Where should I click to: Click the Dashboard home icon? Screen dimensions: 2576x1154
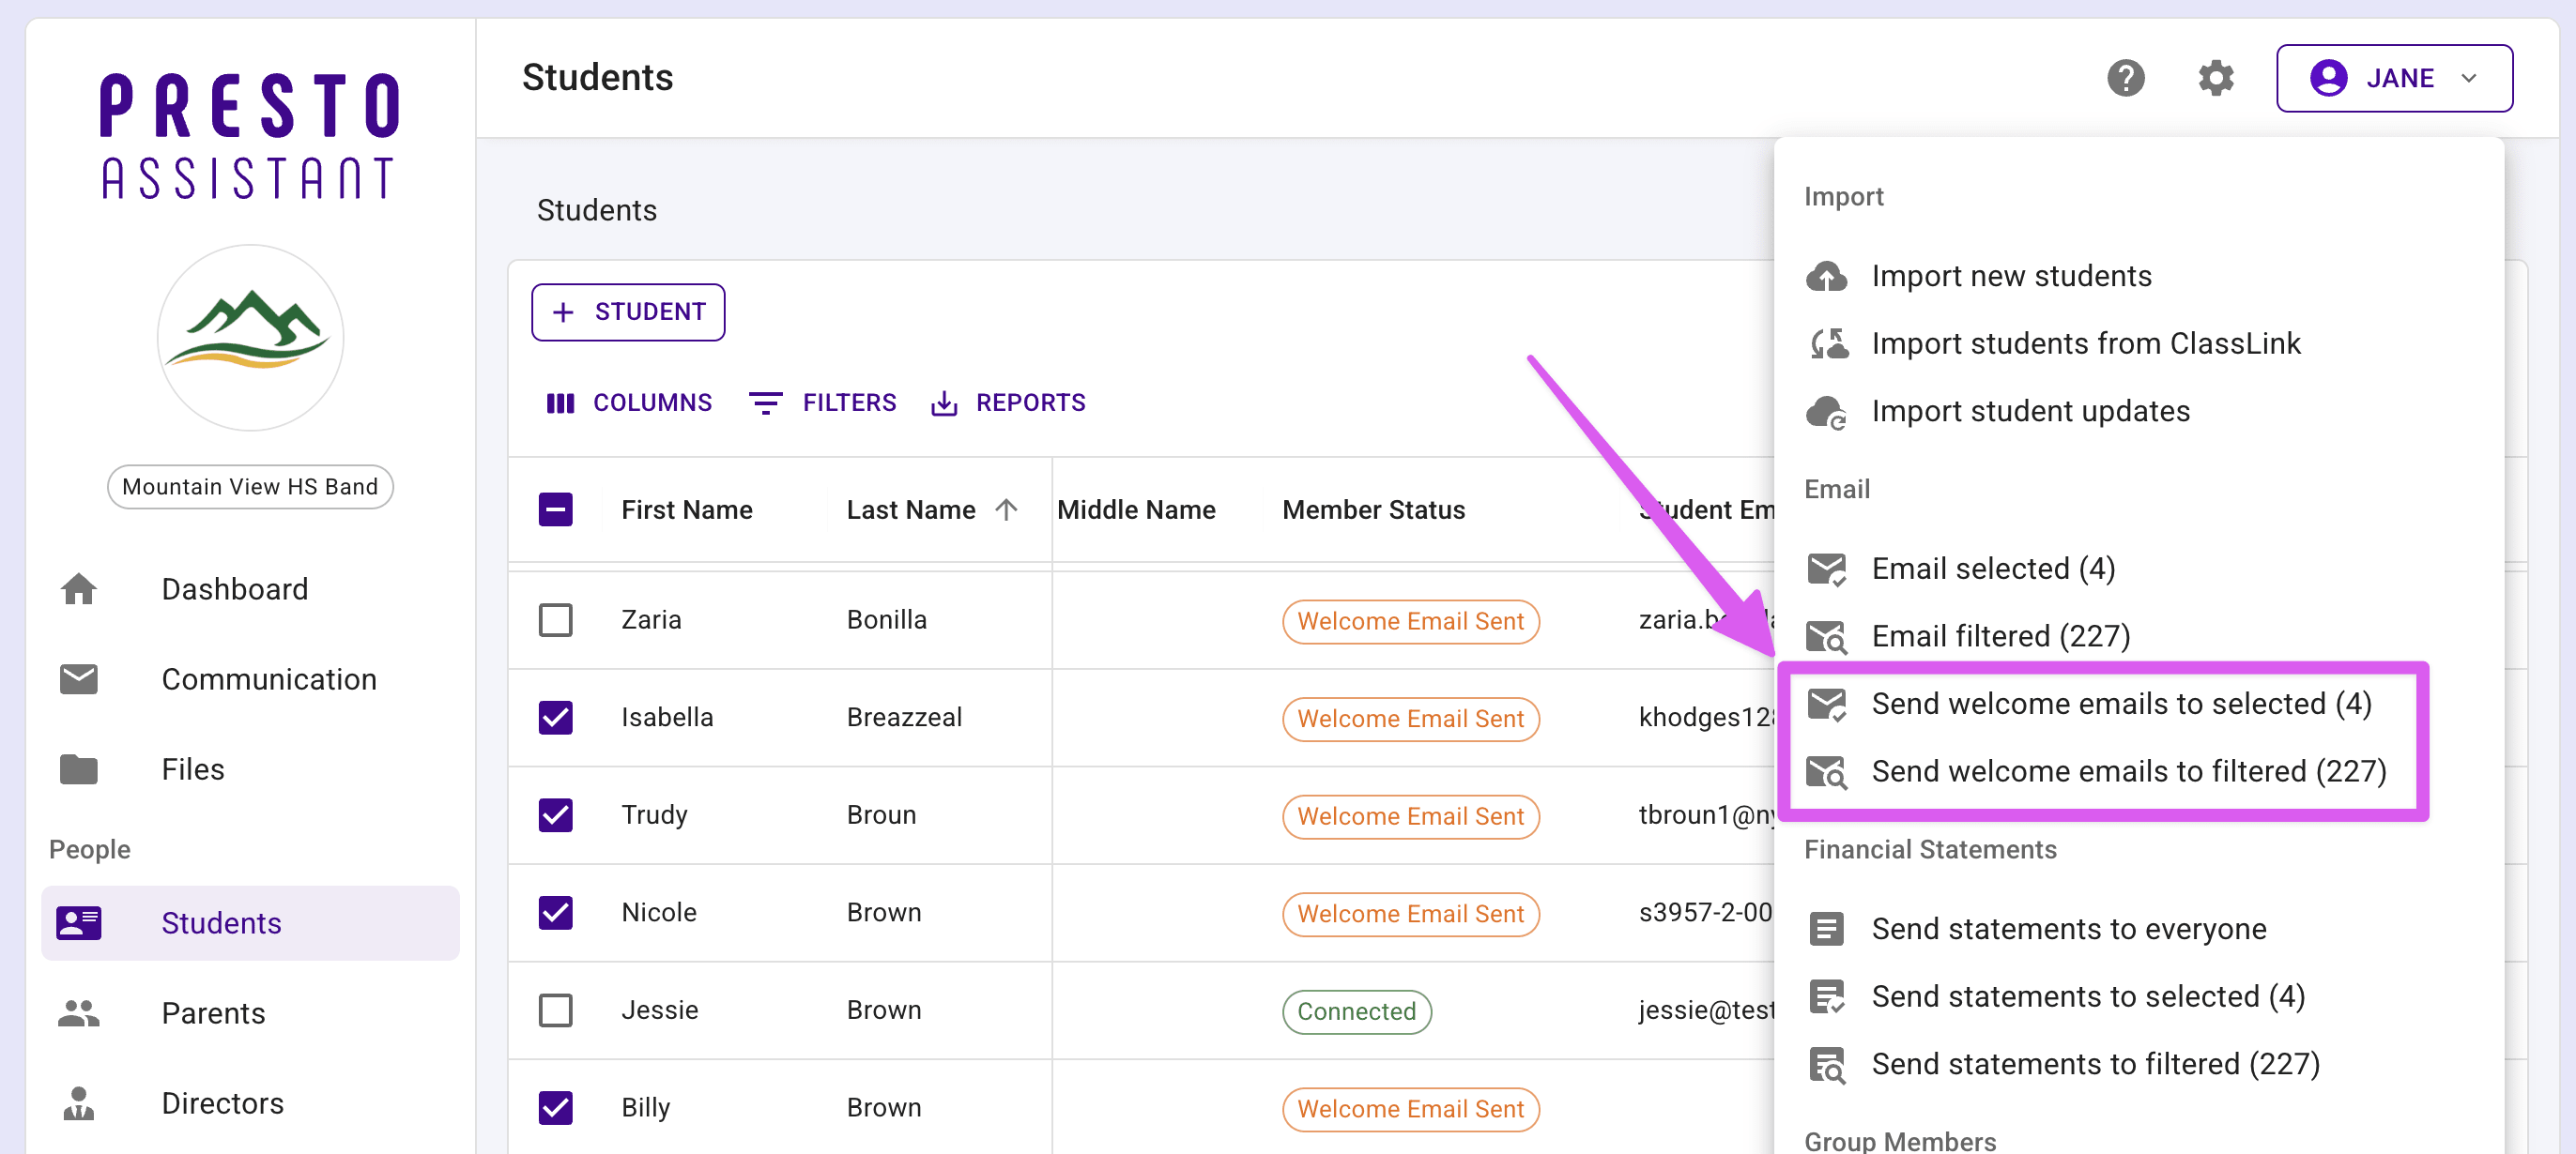pos(78,589)
